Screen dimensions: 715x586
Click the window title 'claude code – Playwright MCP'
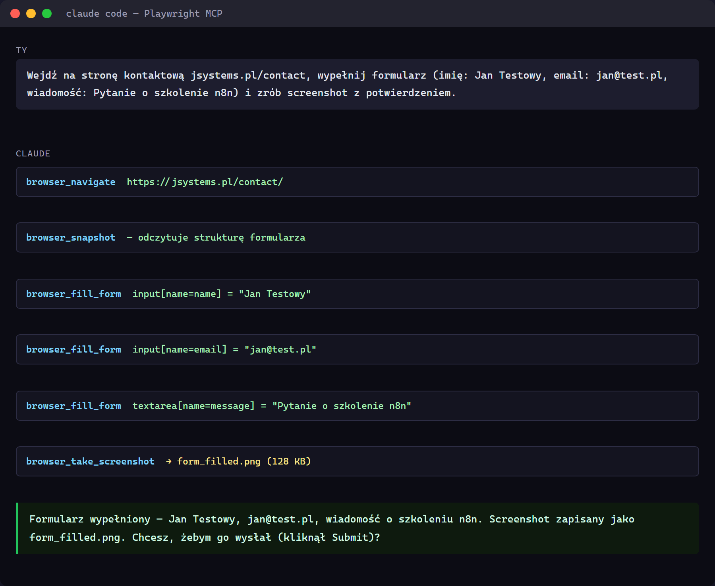tap(144, 13)
